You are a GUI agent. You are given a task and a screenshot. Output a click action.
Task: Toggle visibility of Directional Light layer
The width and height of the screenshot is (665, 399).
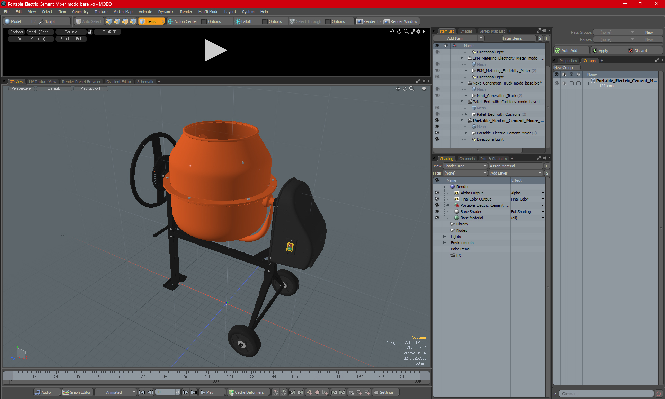[437, 139]
